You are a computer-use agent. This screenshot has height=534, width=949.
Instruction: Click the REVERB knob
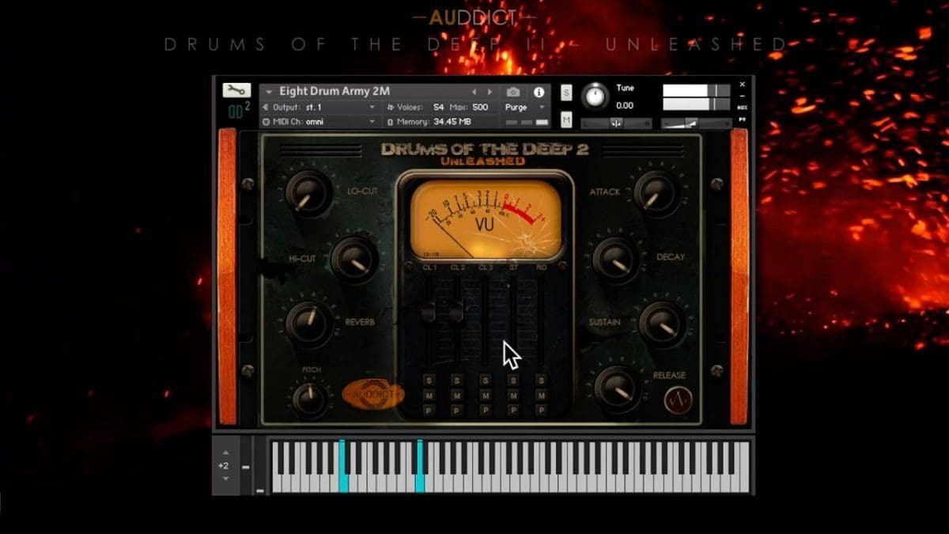[309, 324]
